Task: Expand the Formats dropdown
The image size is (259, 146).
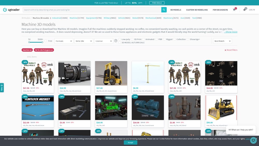Action: (64, 41)
